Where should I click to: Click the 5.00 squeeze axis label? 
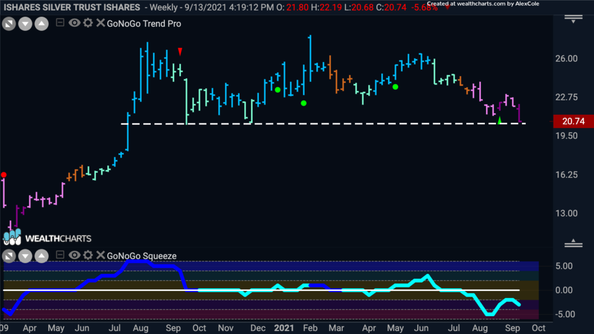pyautogui.click(x=564, y=266)
